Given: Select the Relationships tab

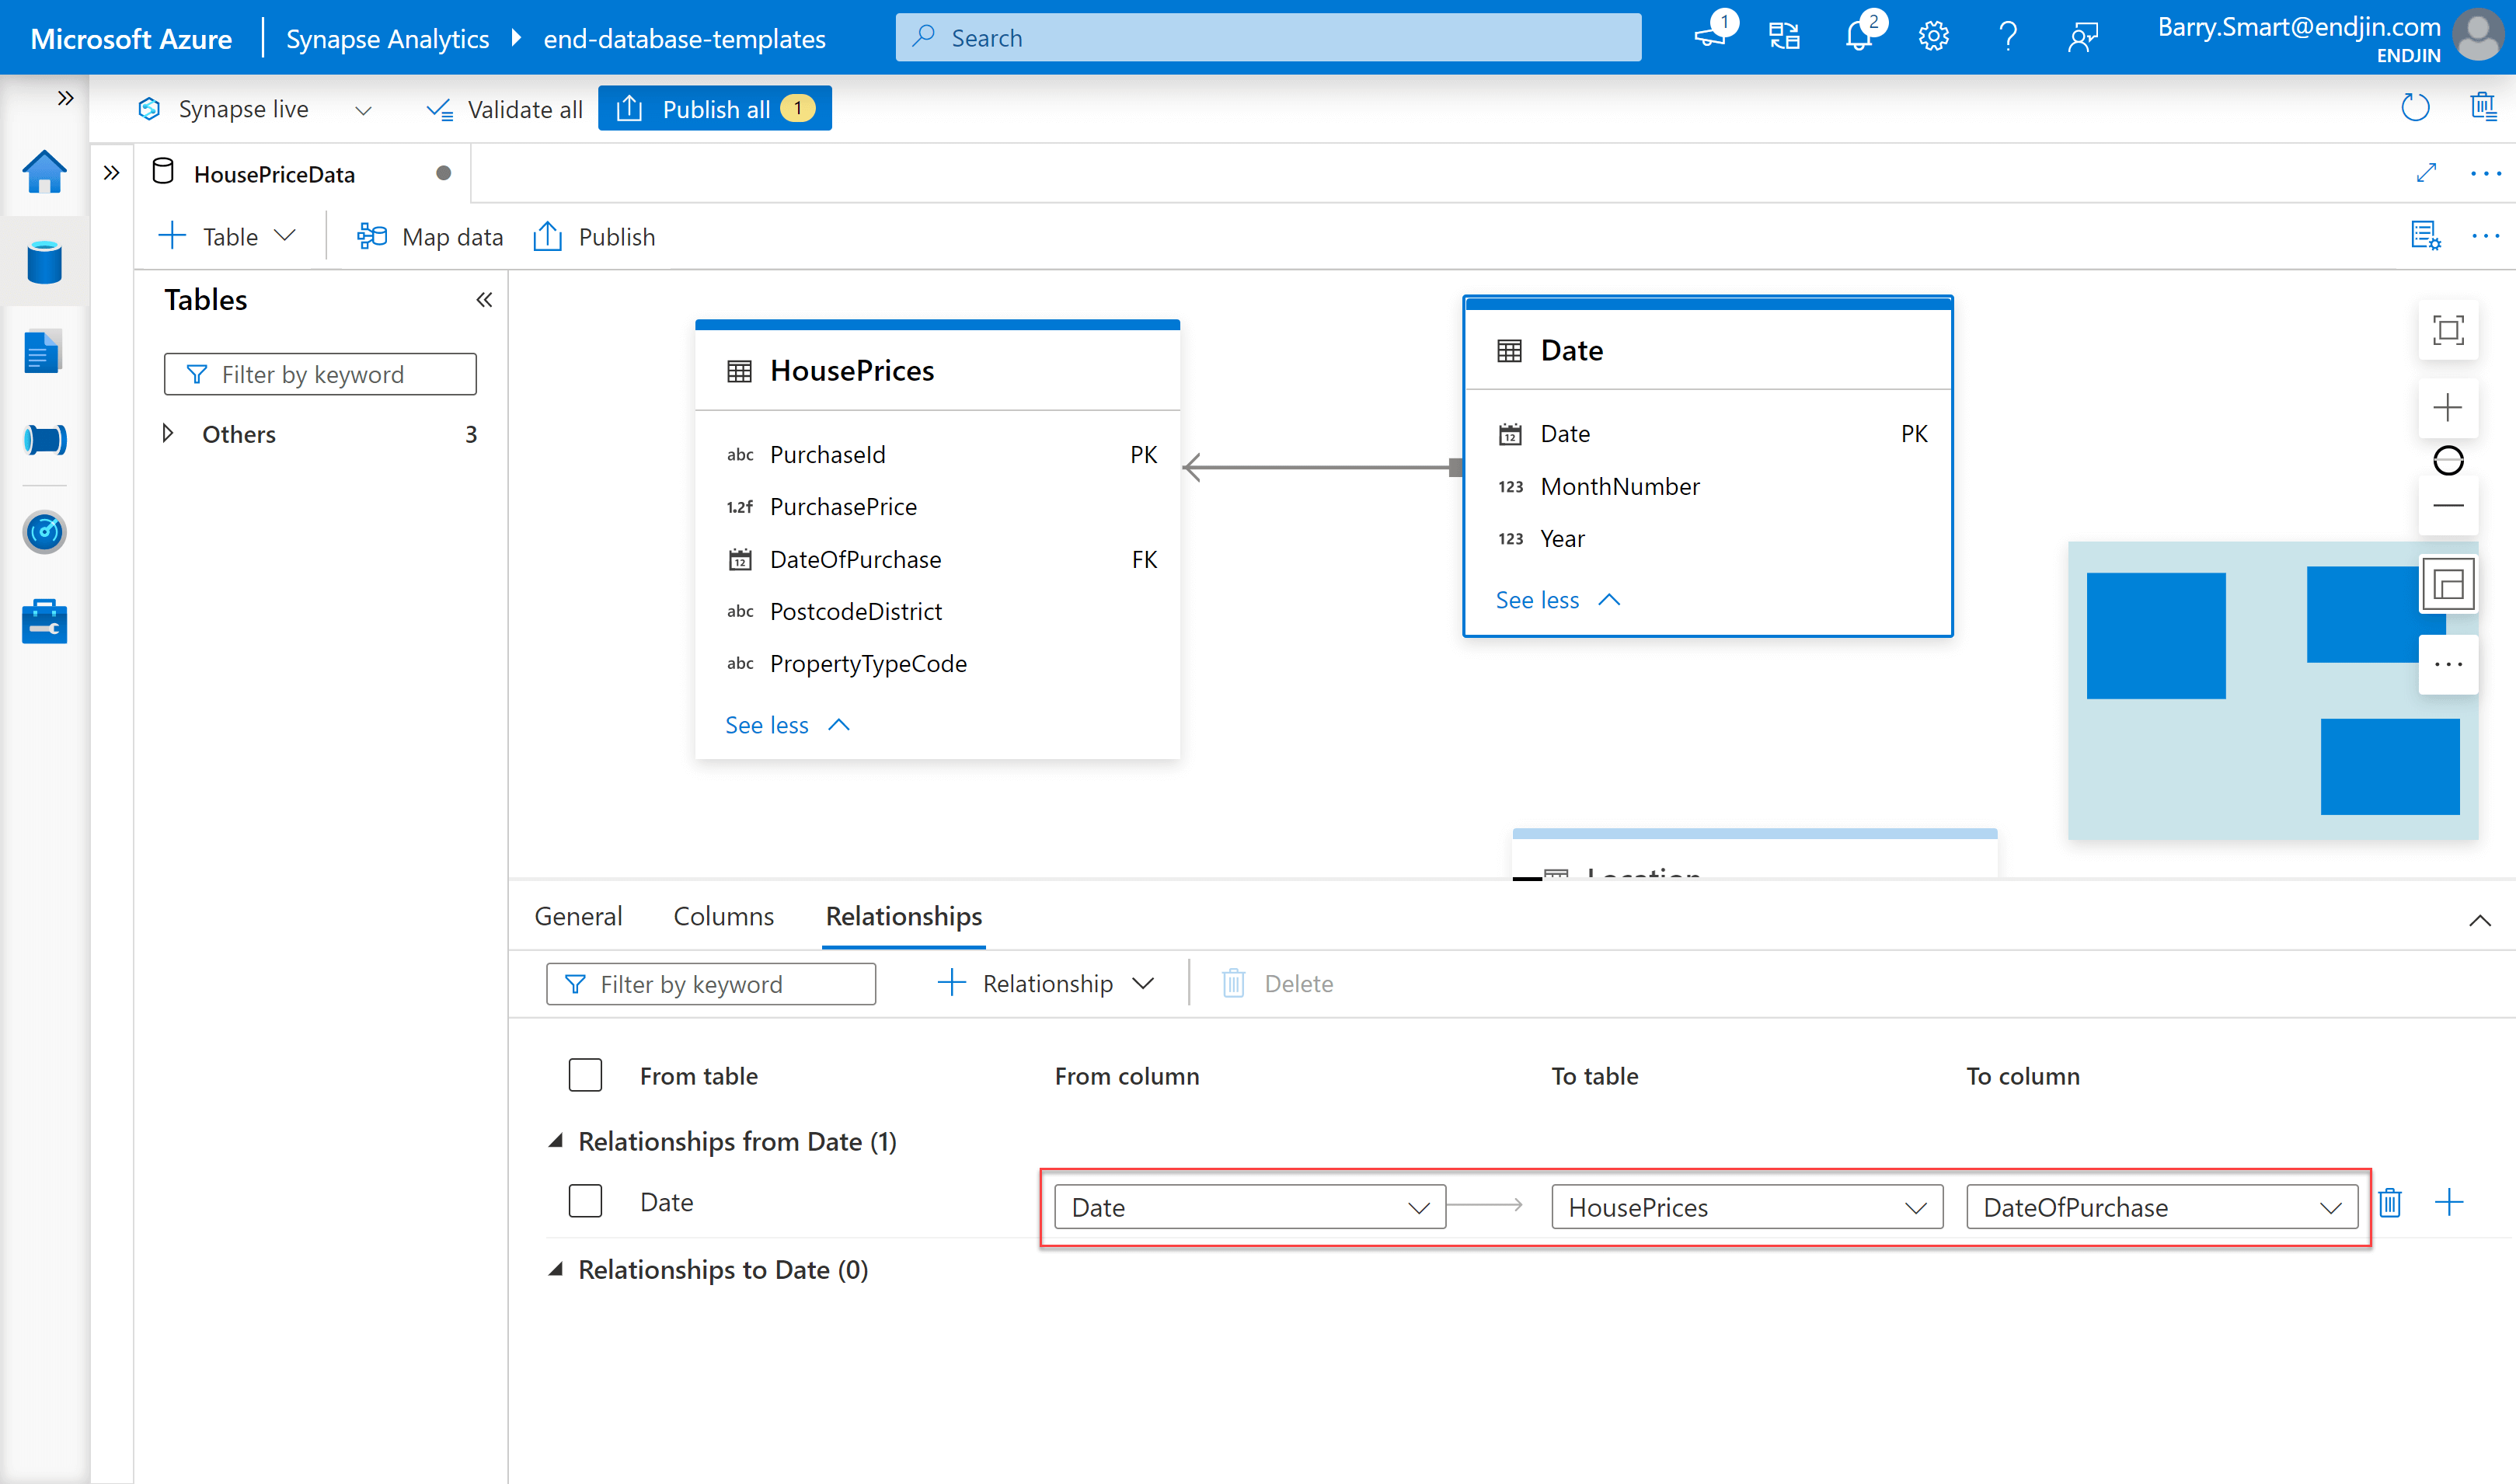Looking at the screenshot, I should [904, 916].
